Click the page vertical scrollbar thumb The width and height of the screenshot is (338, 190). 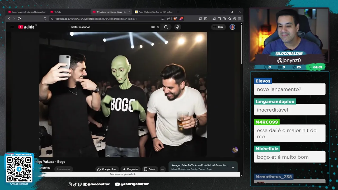pos(242,45)
